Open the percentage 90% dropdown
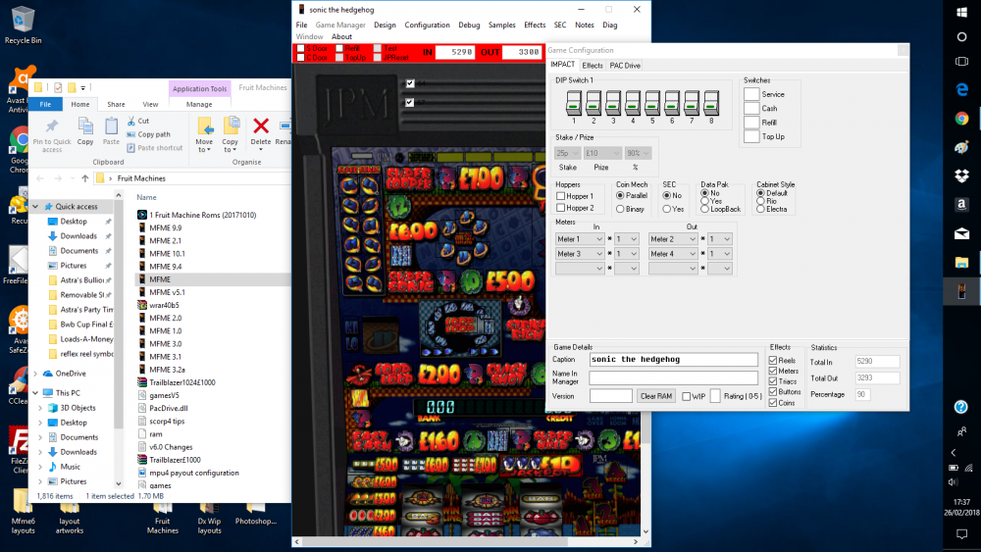 coord(639,153)
